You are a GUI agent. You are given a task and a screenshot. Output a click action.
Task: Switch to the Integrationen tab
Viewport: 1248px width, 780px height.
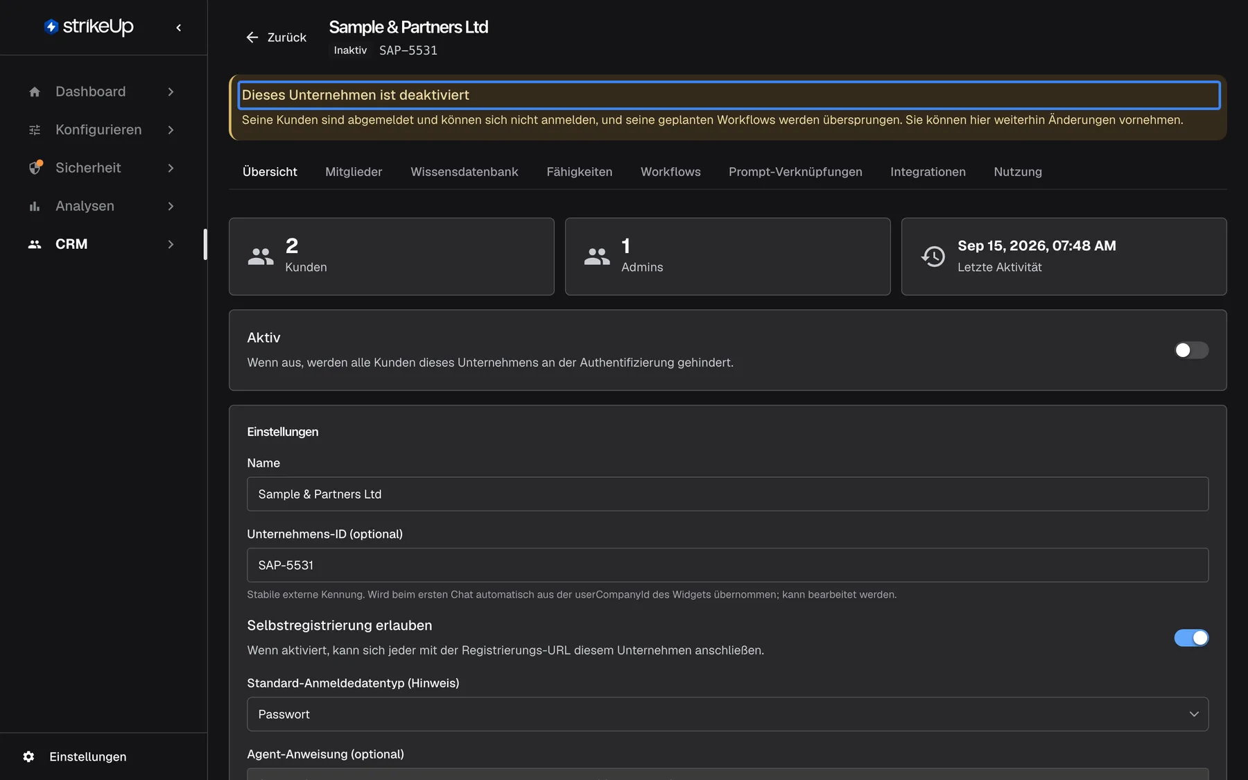point(928,172)
